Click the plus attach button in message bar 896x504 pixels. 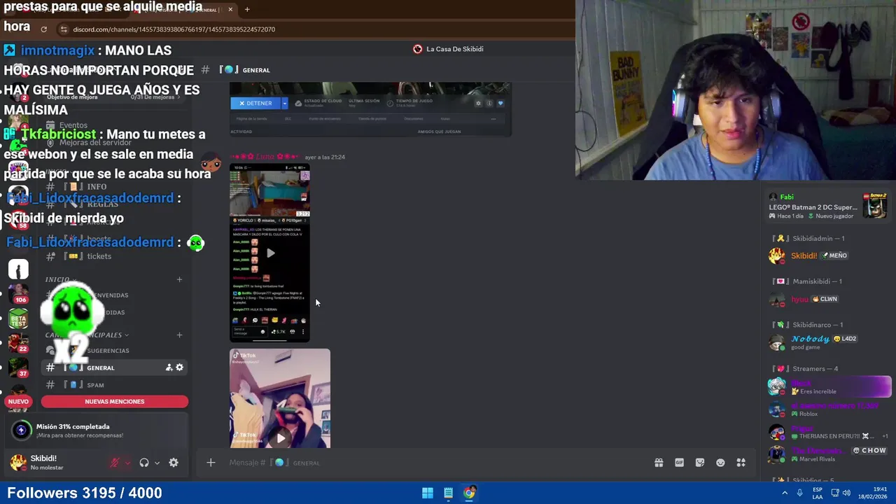(211, 462)
